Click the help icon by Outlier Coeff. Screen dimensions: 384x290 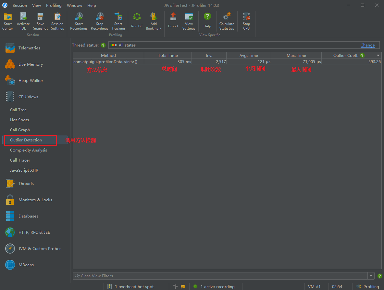pos(363,56)
